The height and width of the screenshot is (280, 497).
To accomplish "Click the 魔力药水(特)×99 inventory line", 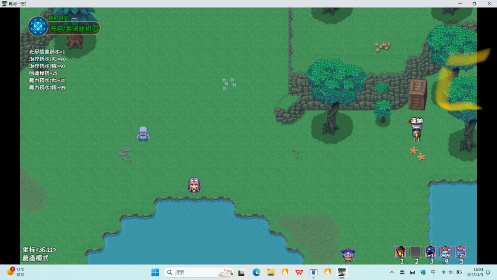I will click(x=47, y=88).
